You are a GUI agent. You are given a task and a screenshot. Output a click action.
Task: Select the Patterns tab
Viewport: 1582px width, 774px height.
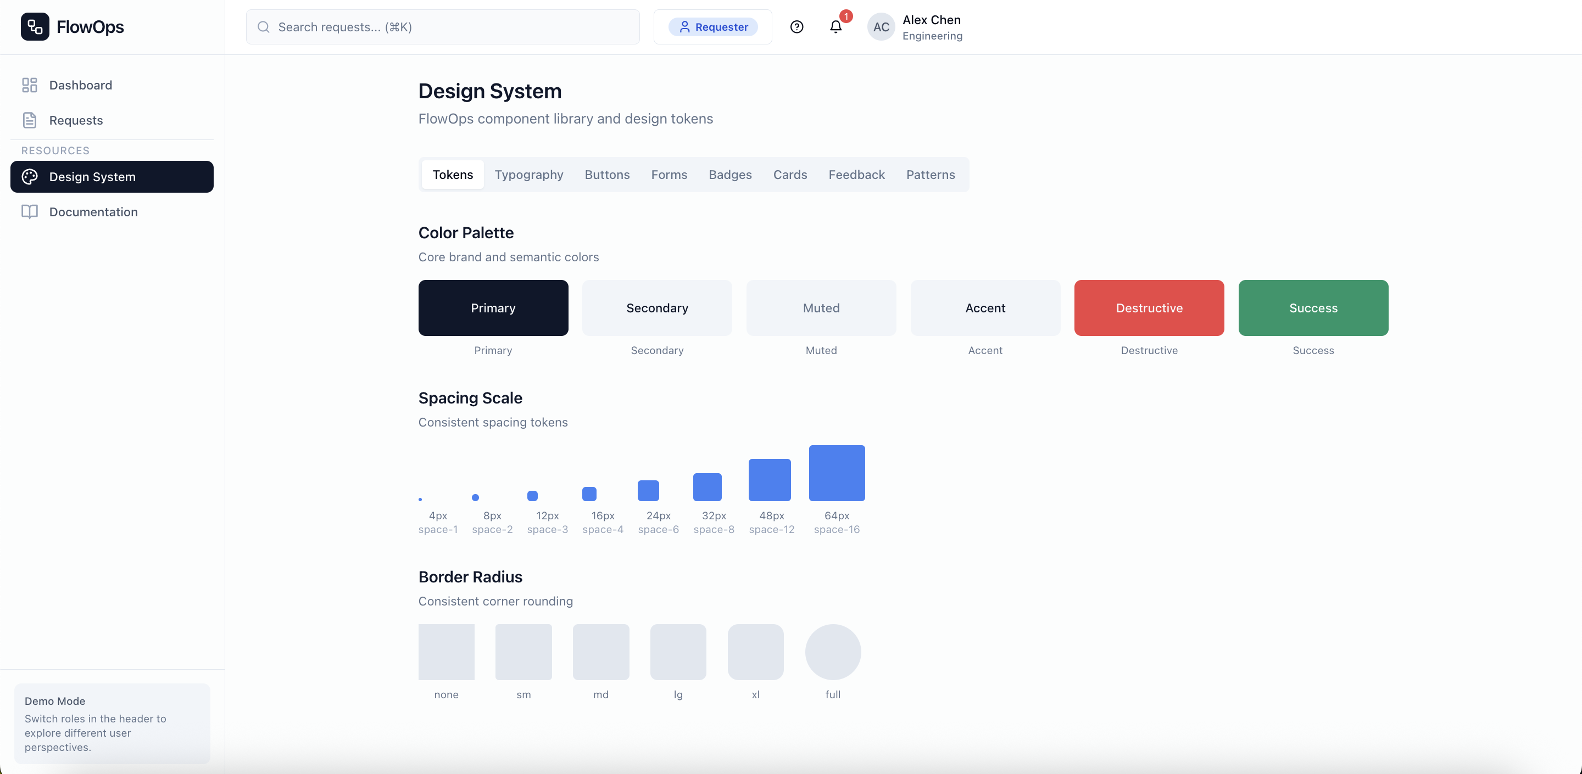click(930, 175)
